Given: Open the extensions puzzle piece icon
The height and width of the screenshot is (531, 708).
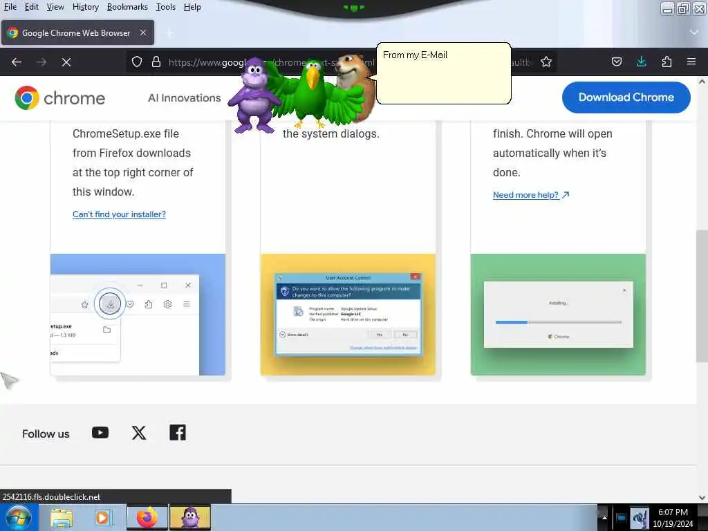Looking at the screenshot, I should pos(667,62).
